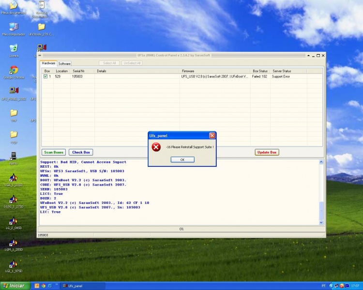The height and width of the screenshot is (290, 363).
Task: Click the Serial Nr column header
Action: click(82, 71)
